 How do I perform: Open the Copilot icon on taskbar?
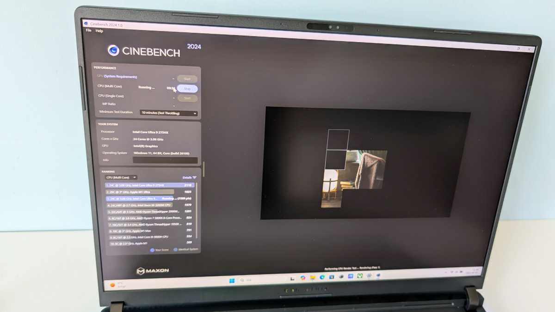303,278
